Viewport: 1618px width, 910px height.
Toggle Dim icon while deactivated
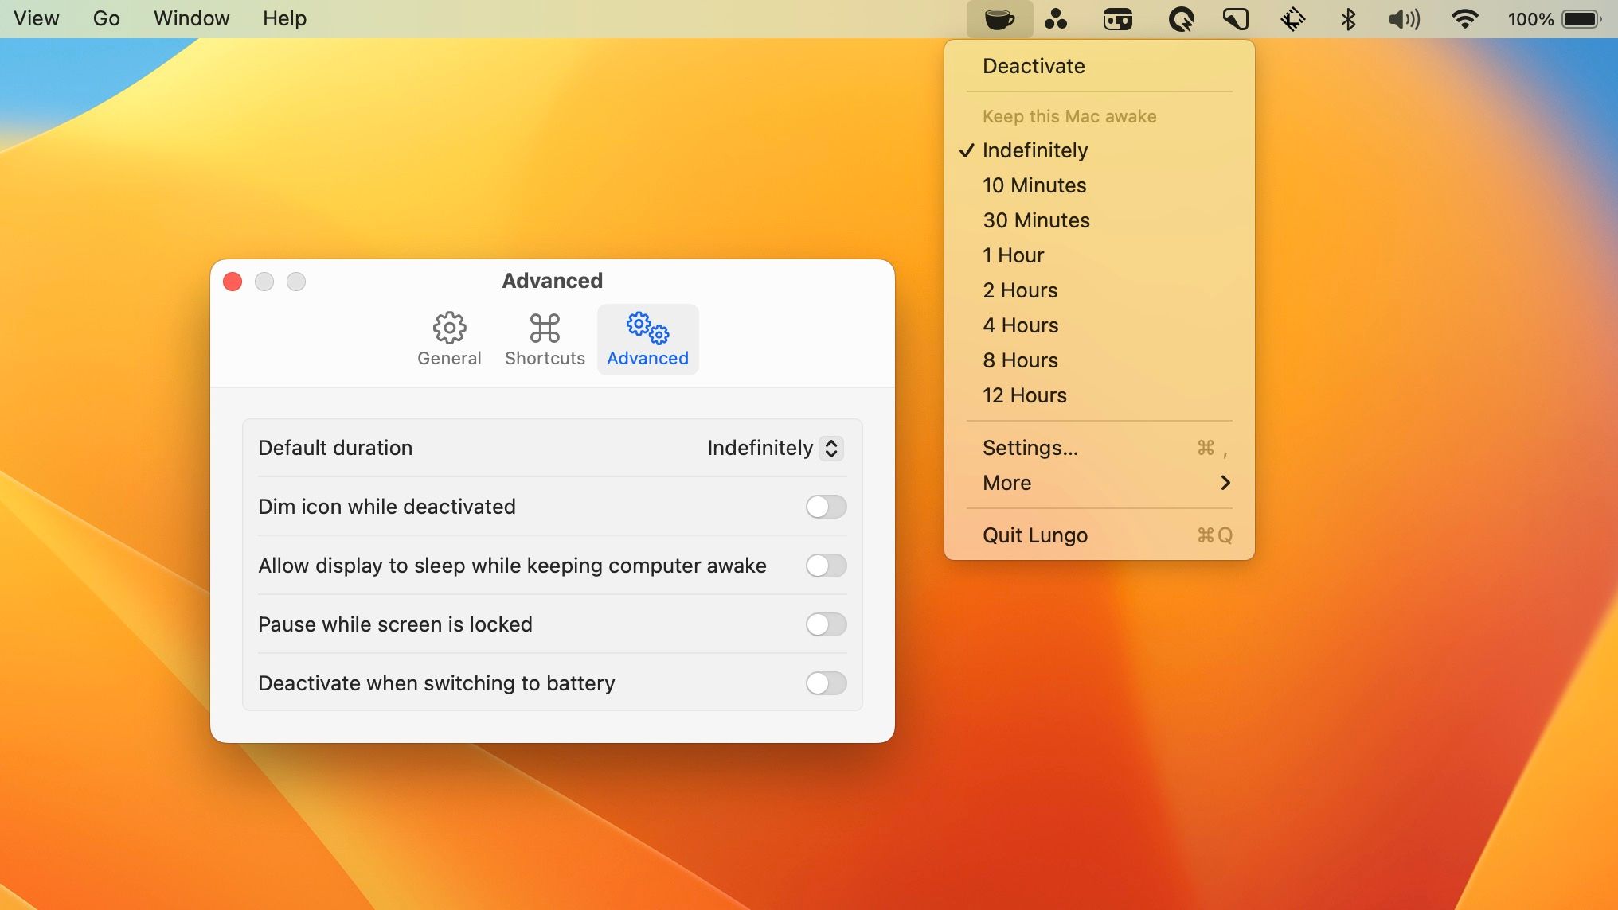(826, 507)
